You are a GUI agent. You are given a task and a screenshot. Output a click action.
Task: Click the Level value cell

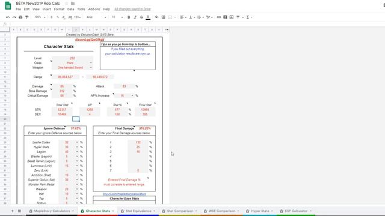pos(72,58)
